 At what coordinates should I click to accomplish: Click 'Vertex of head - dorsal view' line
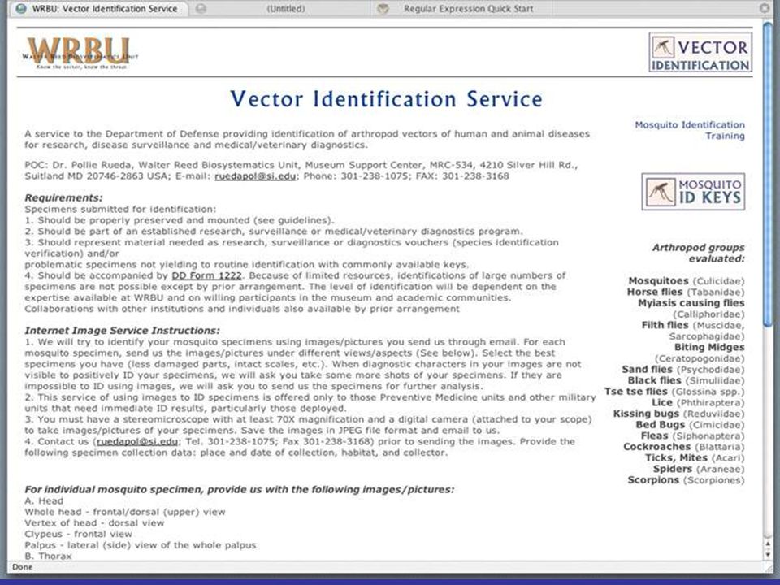[x=94, y=522]
